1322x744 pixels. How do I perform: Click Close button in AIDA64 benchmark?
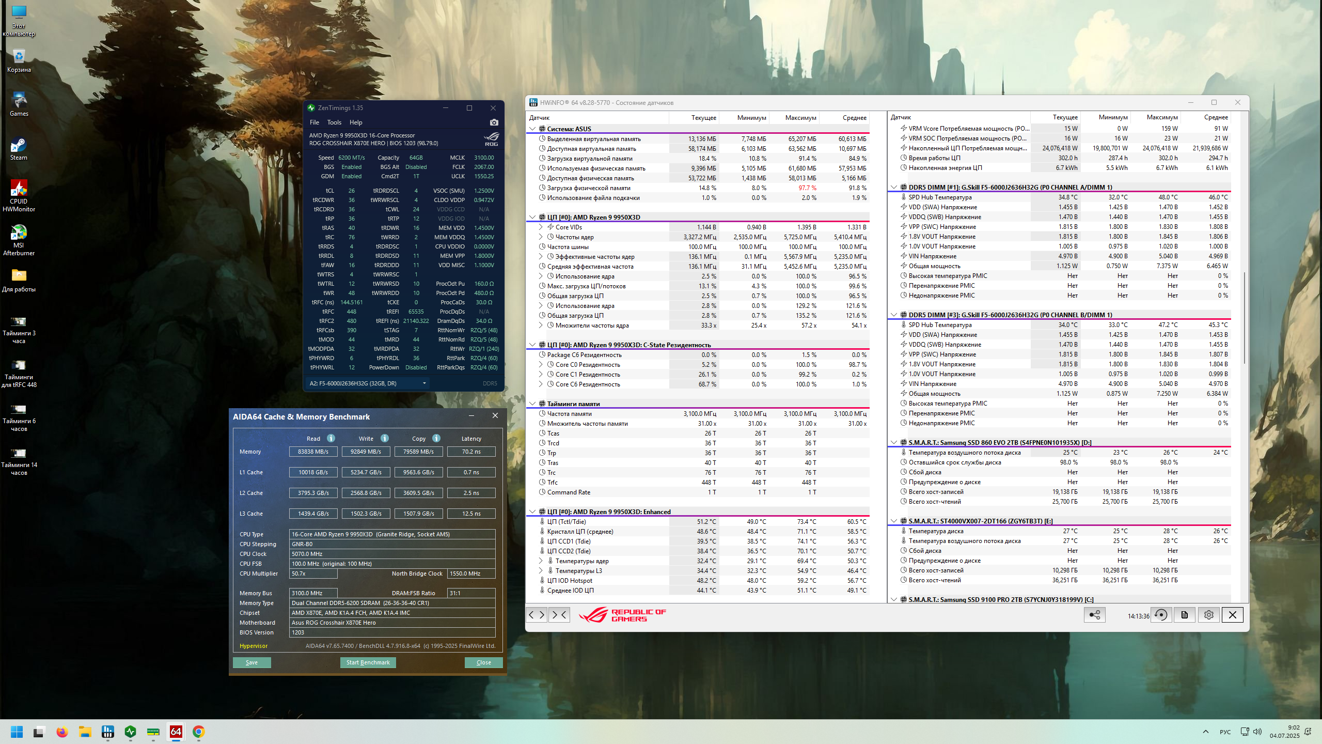pyautogui.click(x=483, y=662)
